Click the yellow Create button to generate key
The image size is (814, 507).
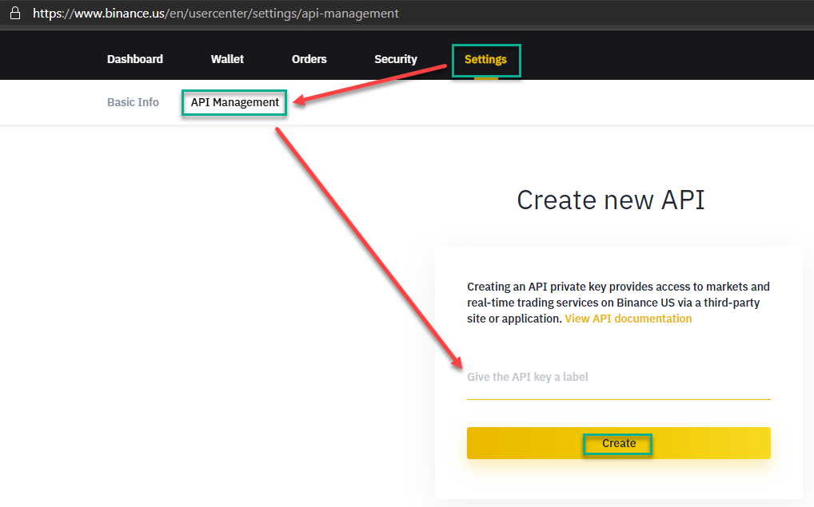(x=618, y=443)
